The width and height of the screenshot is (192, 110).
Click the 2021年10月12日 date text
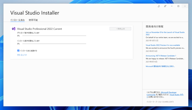(x=152, y=41)
